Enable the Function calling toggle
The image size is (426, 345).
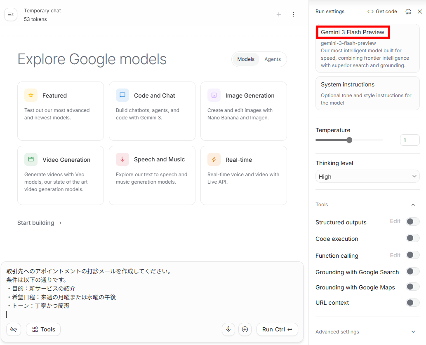click(413, 255)
